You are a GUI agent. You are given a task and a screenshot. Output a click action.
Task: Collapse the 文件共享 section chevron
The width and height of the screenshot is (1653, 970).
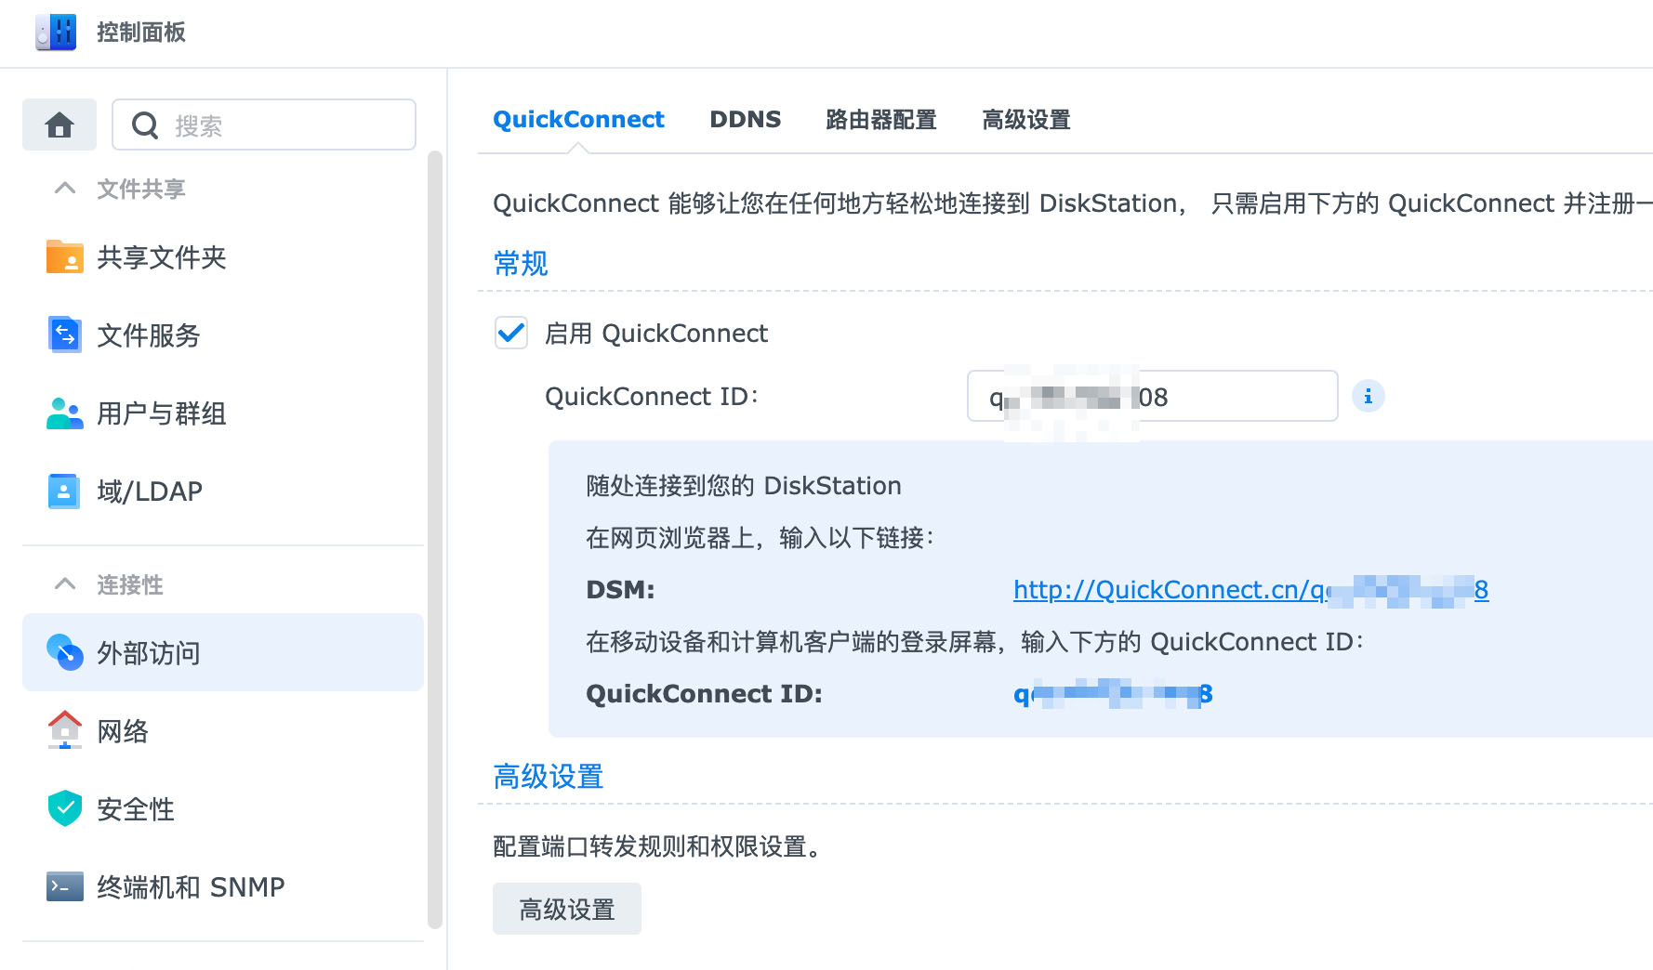coord(65,189)
